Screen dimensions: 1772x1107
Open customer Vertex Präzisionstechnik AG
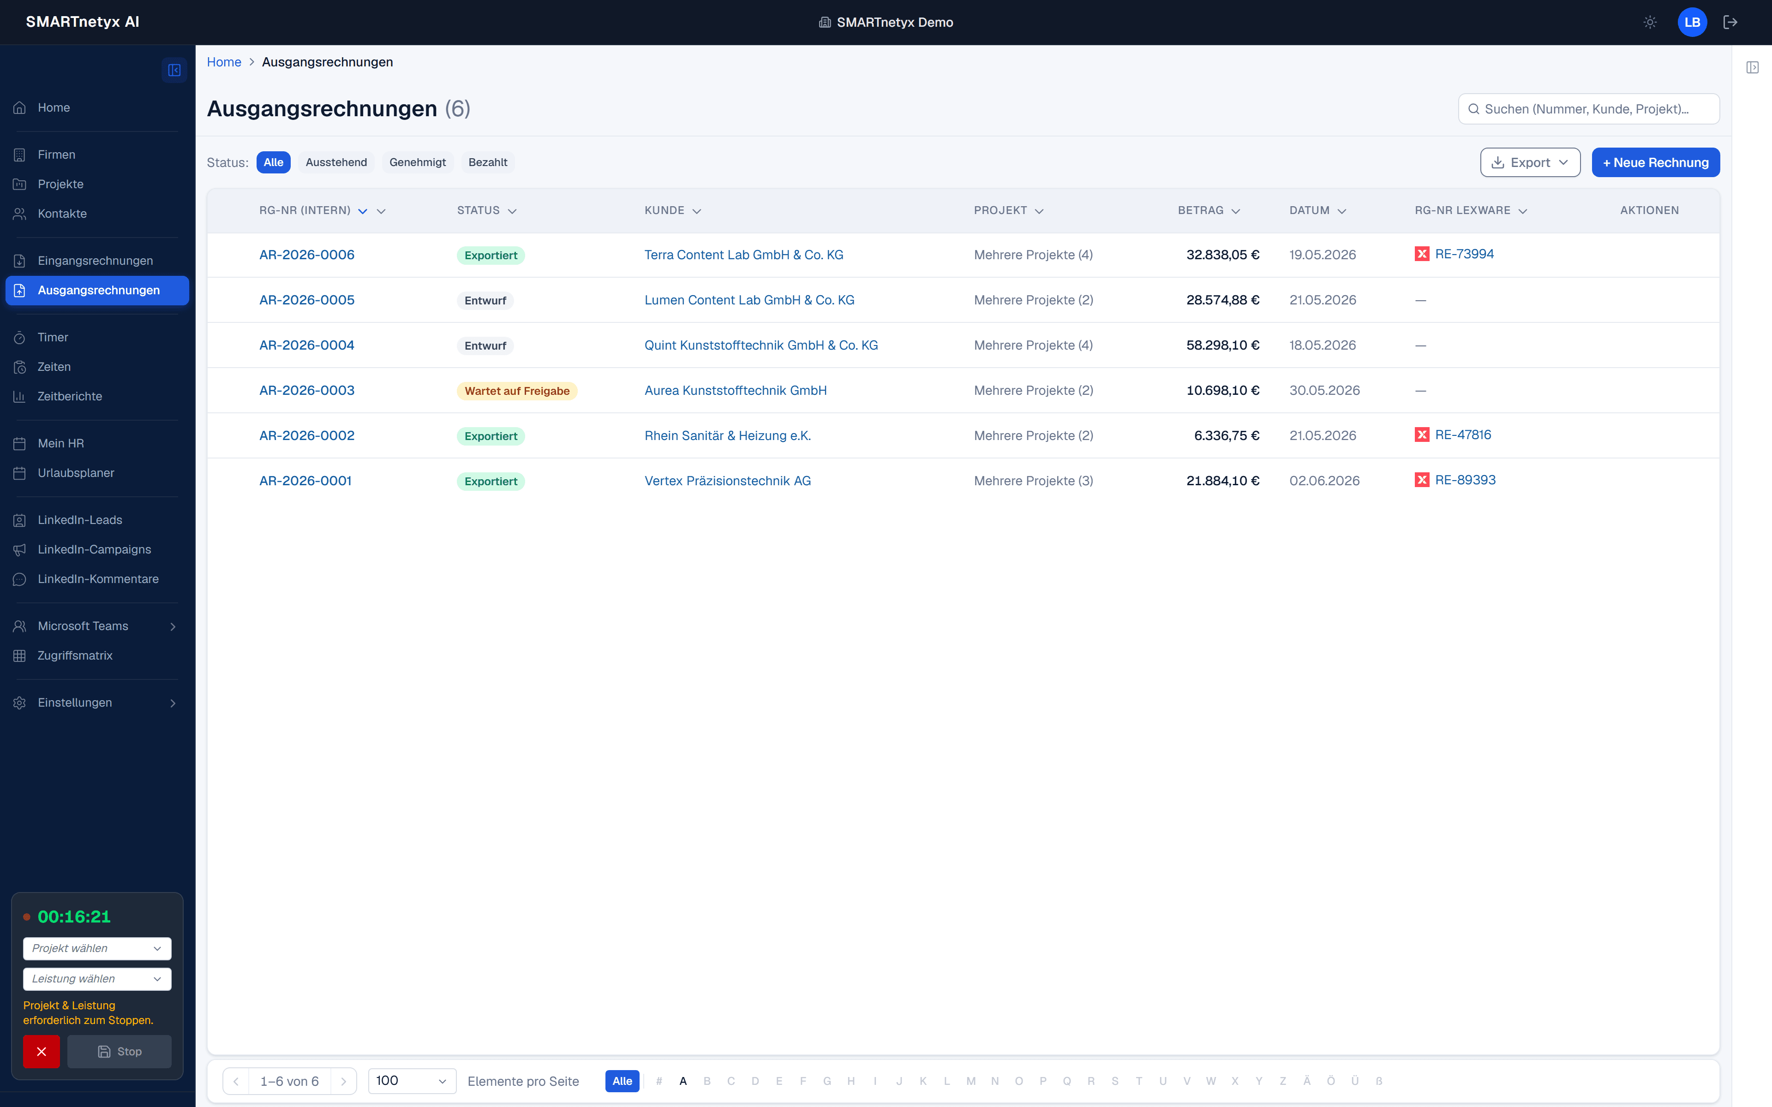[x=727, y=481]
